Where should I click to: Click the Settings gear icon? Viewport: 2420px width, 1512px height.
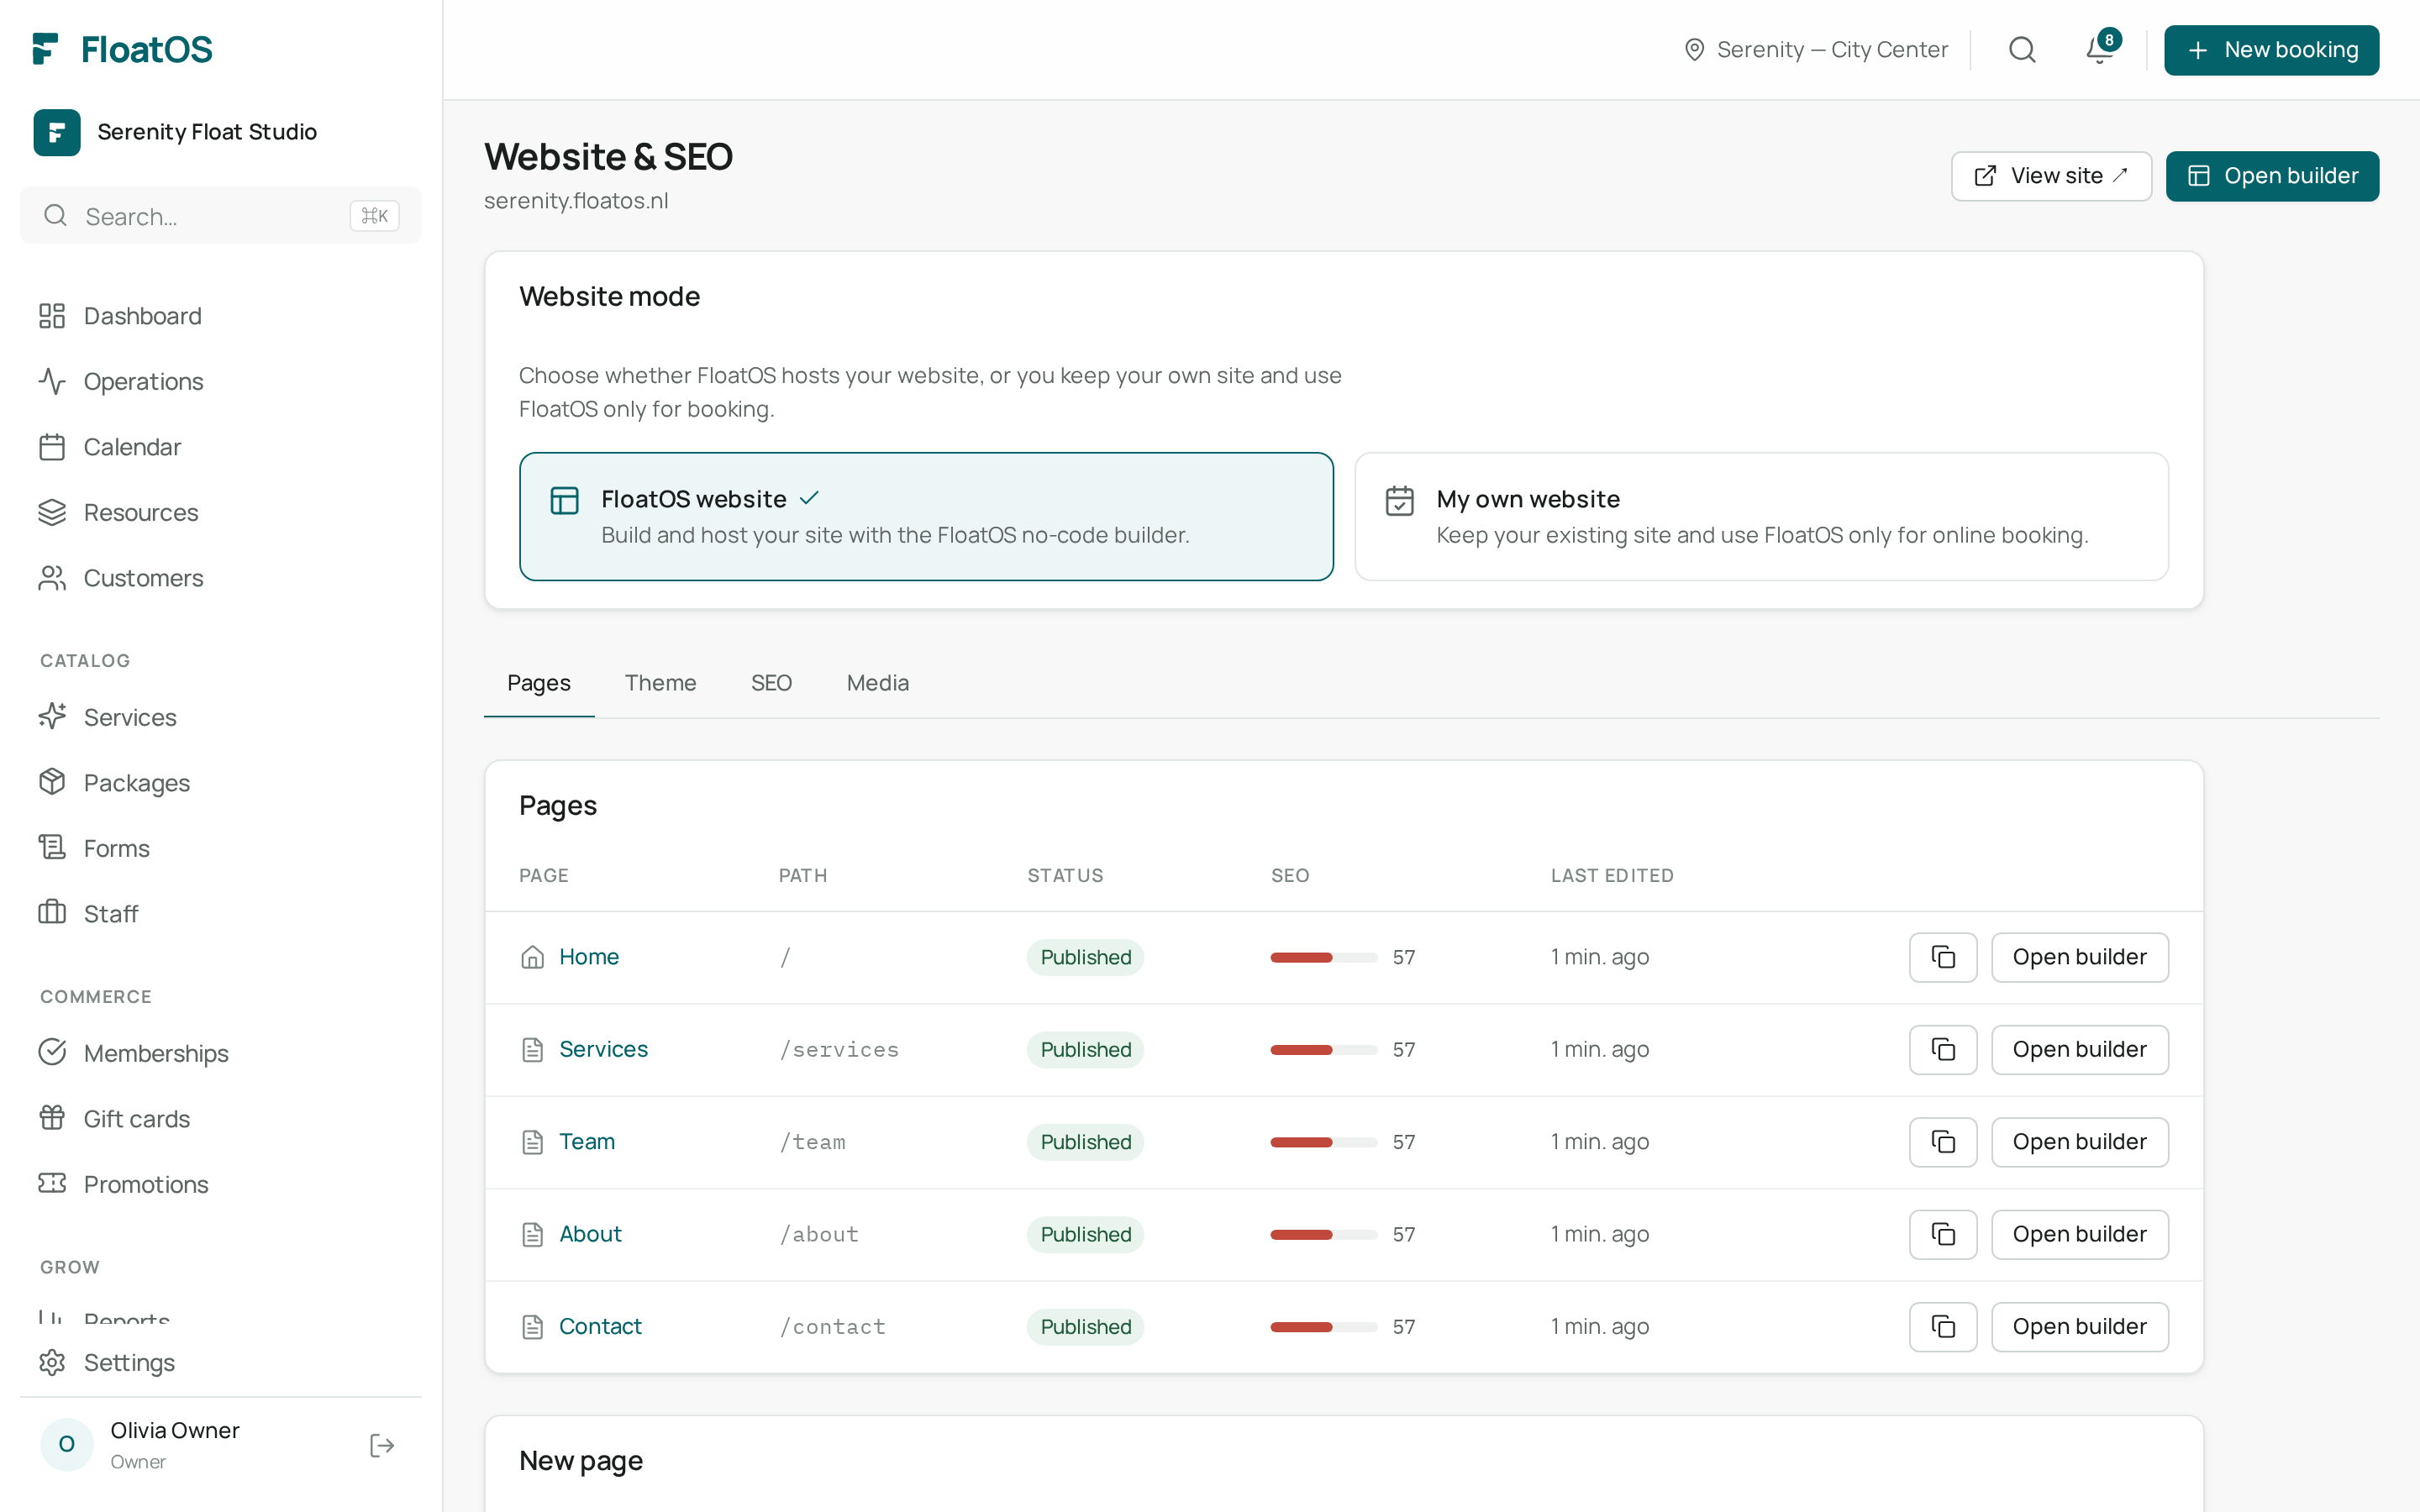pos(52,1362)
